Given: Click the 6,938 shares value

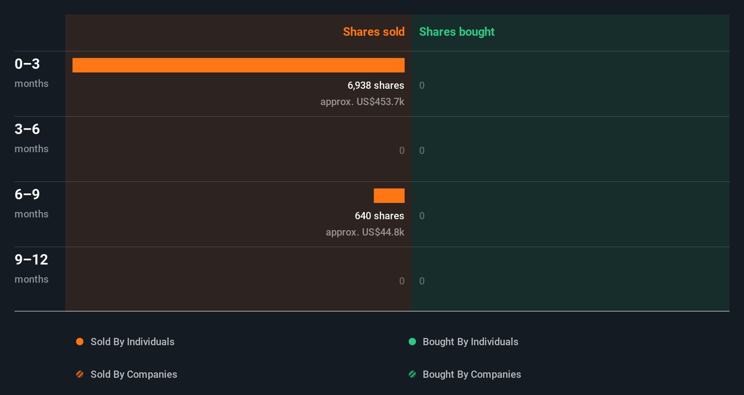Looking at the screenshot, I should 376,85.
